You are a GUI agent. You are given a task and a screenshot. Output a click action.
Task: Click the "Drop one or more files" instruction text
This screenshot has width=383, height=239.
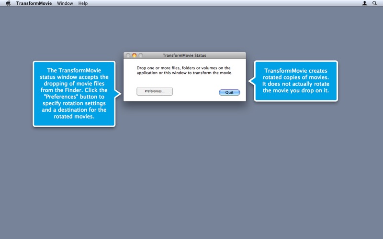tap(184, 70)
